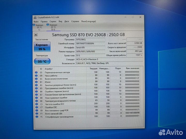186x139 pixels.
Task: Open the Справка menu
Action: pyautogui.click(x=75, y=21)
